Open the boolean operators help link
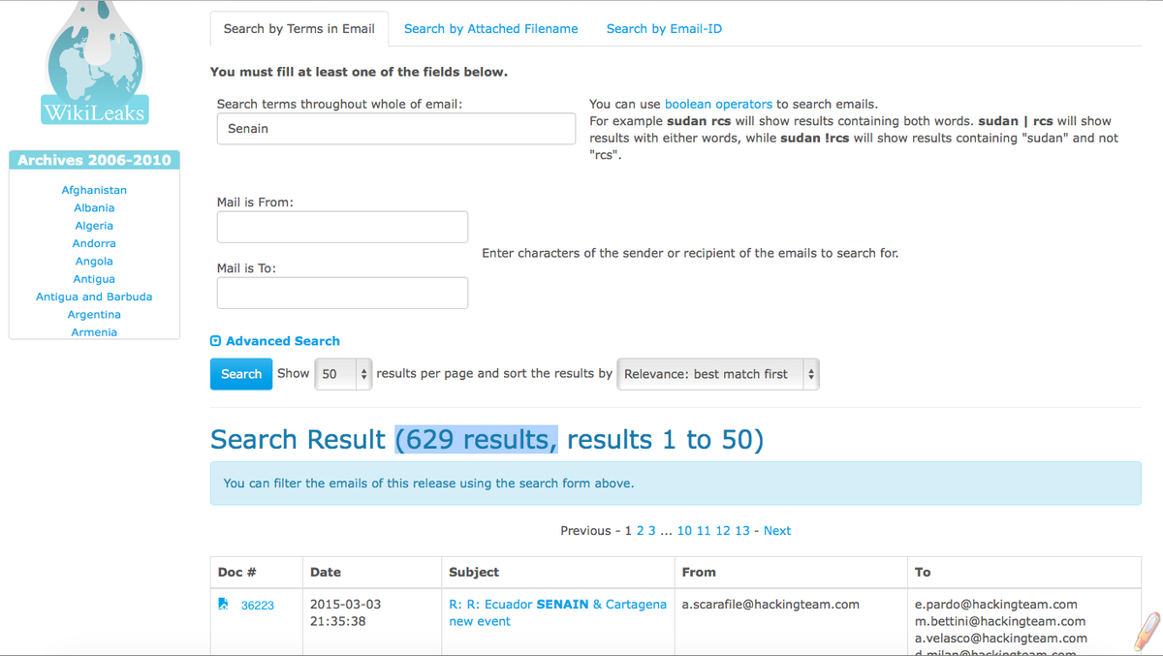Screen dimensions: 1163x656 point(718,104)
